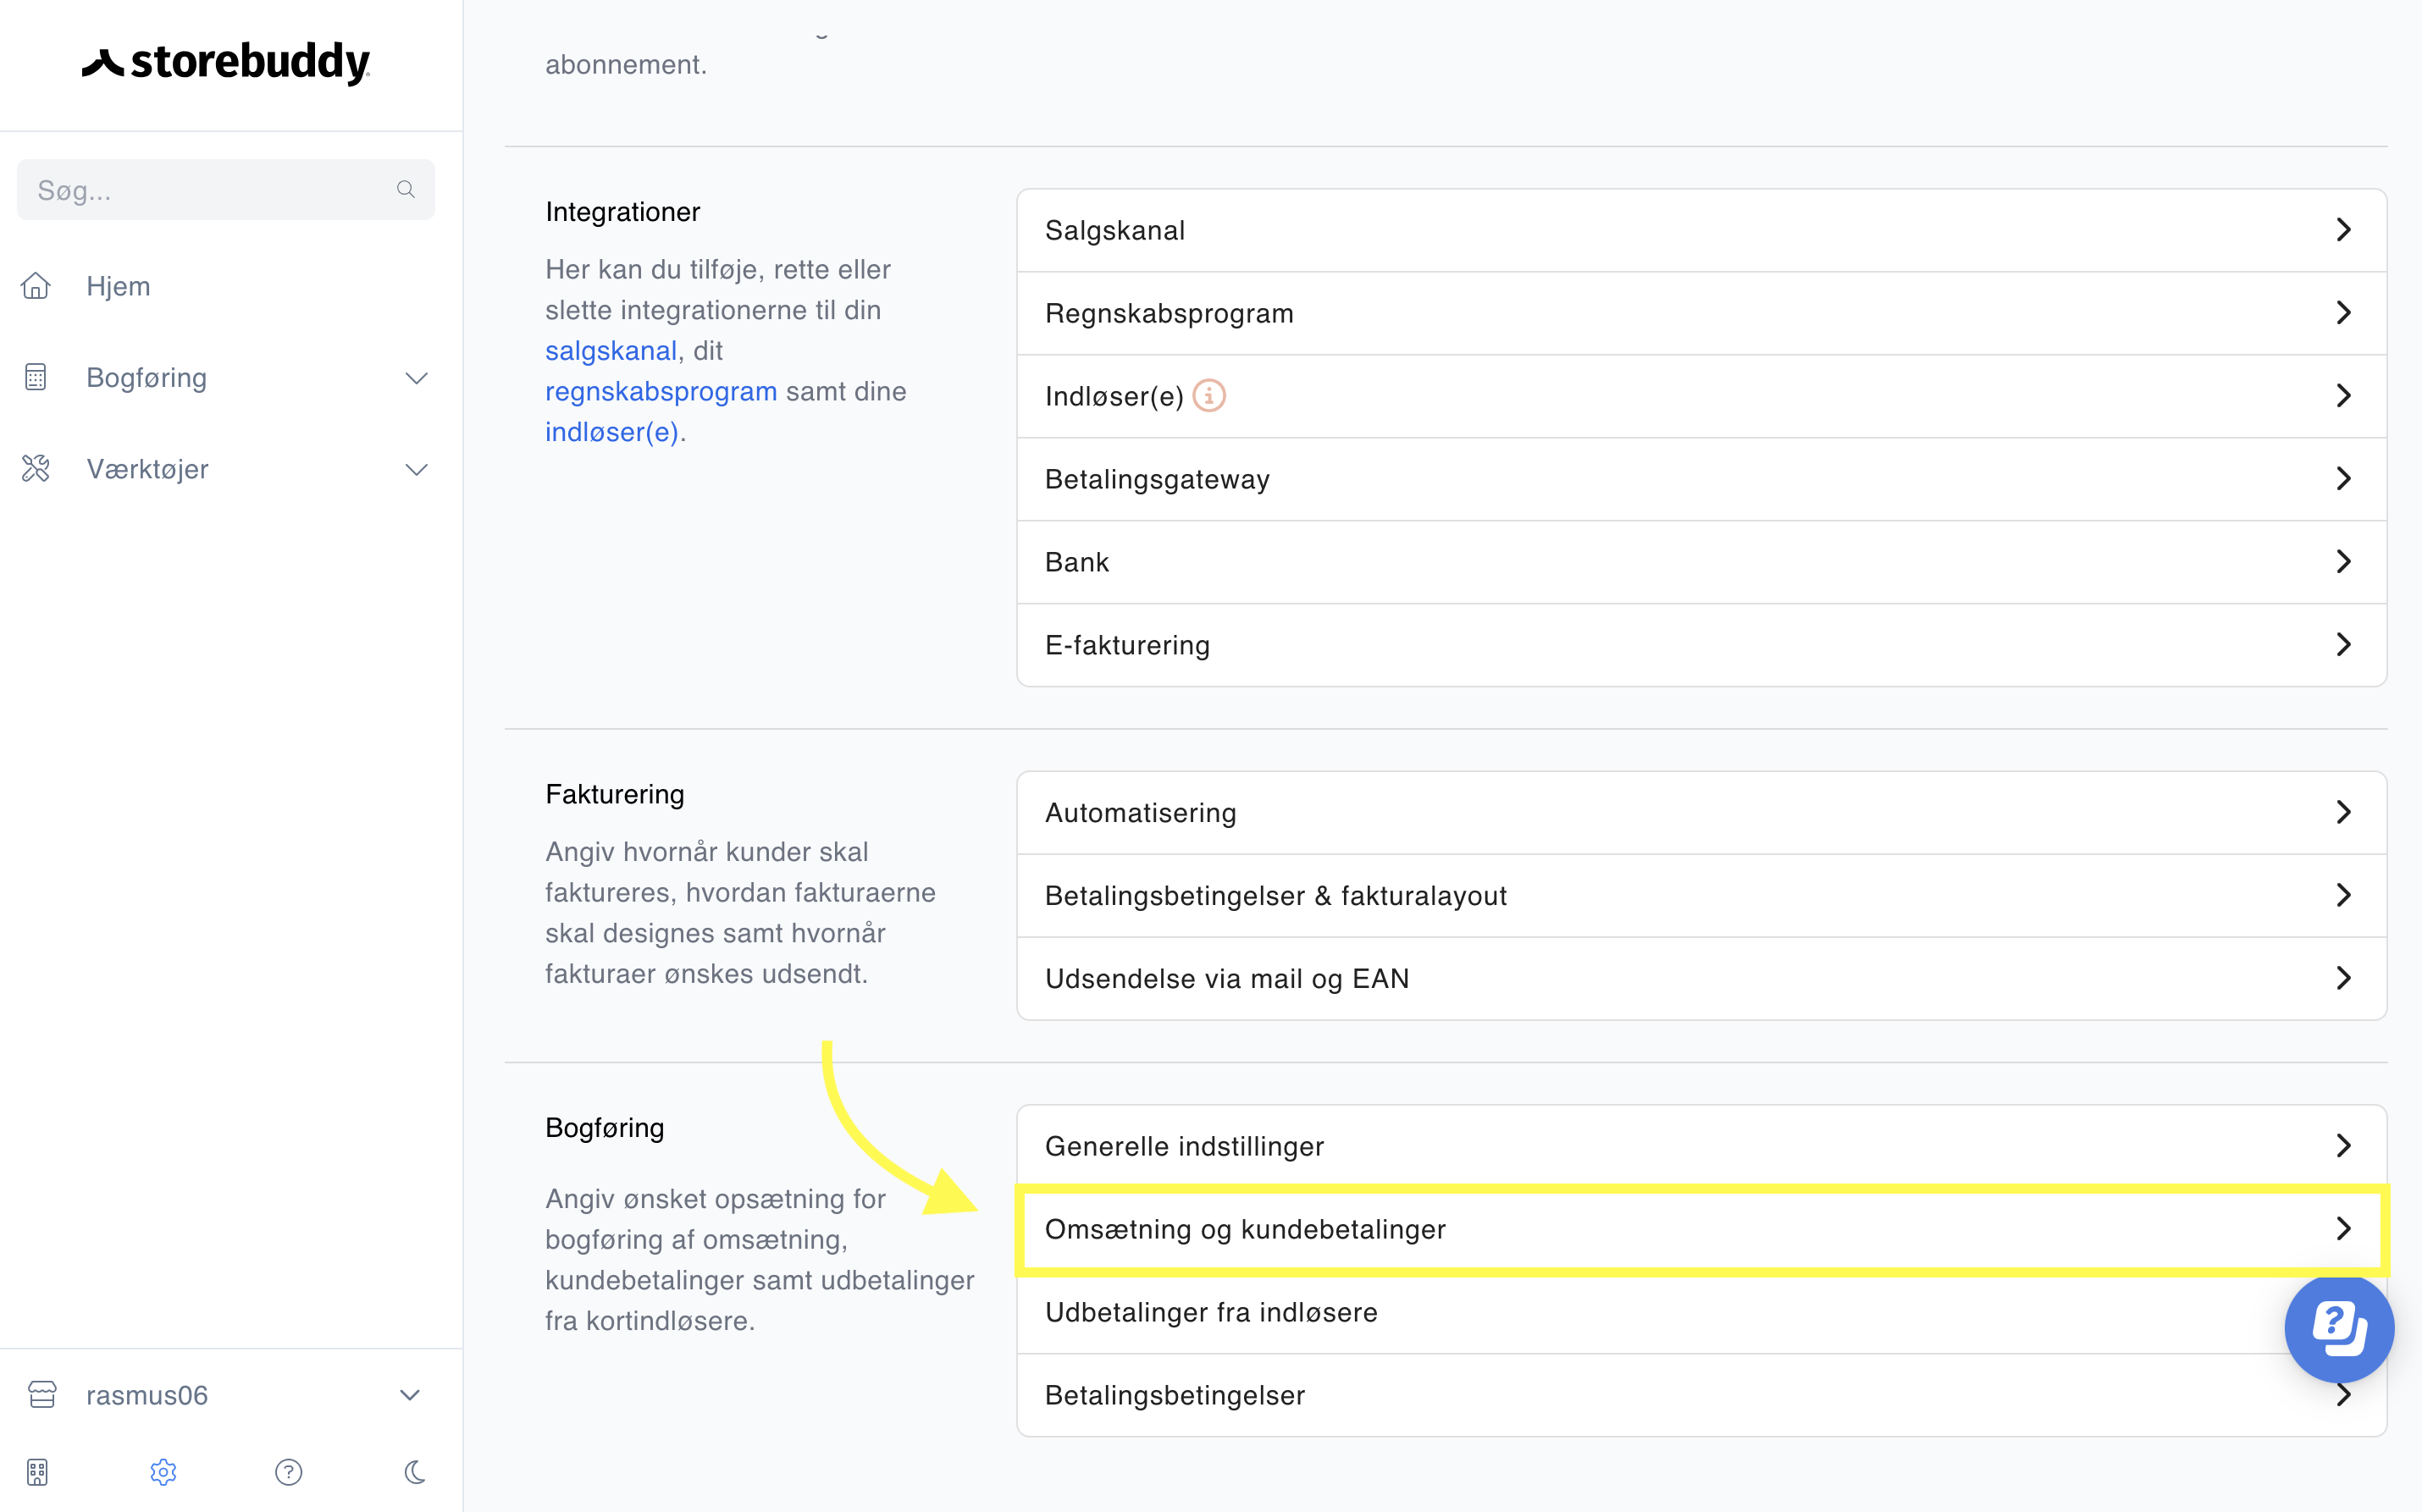Screen dimensions: 2422x1512
Task: Click the bottom Betalingsbetingelser row chevron
Action: pos(2343,1396)
